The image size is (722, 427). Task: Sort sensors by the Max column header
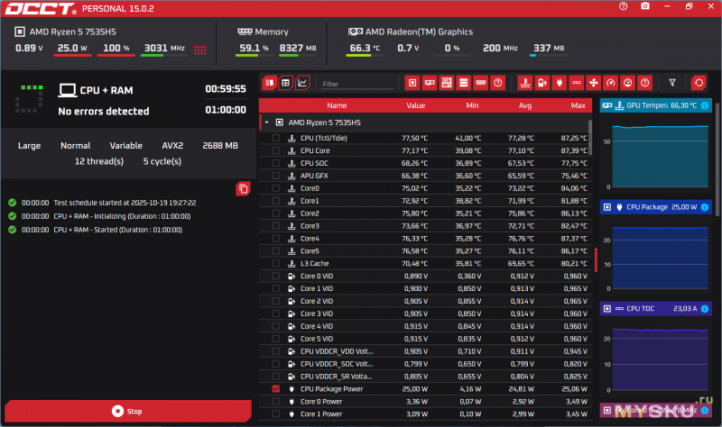pos(578,105)
